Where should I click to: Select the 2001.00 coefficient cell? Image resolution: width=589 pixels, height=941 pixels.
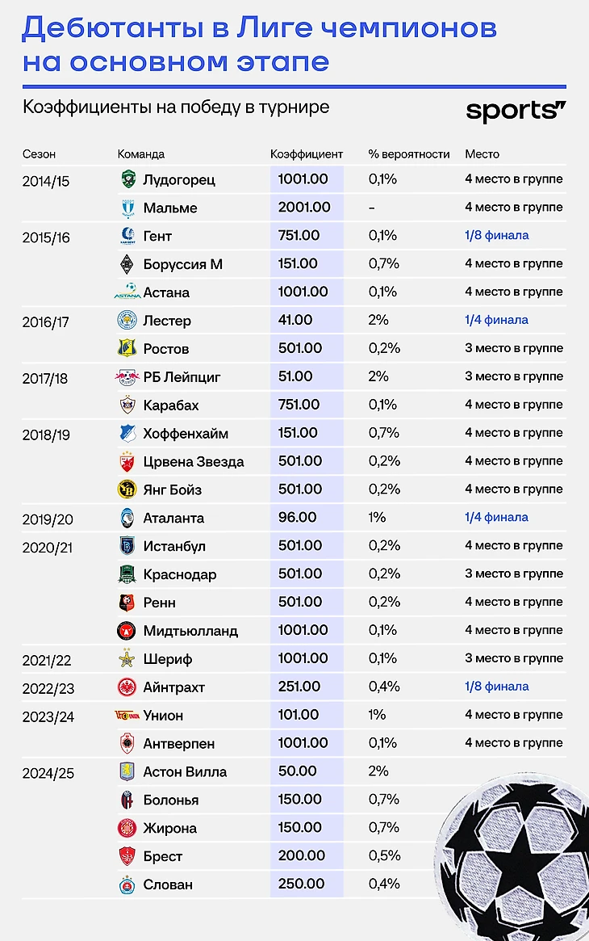click(x=304, y=208)
